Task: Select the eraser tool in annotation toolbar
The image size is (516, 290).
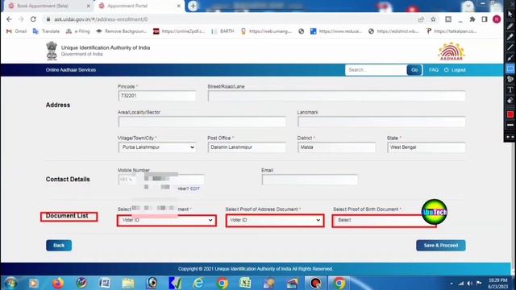Action: pos(510,101)
